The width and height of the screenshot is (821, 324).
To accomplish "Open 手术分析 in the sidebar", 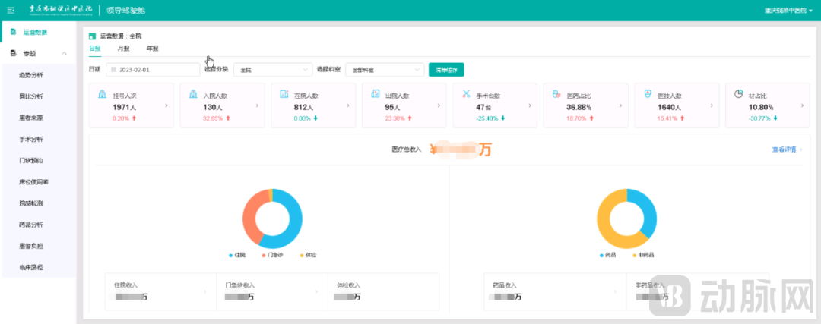I will tap(38, 139).
